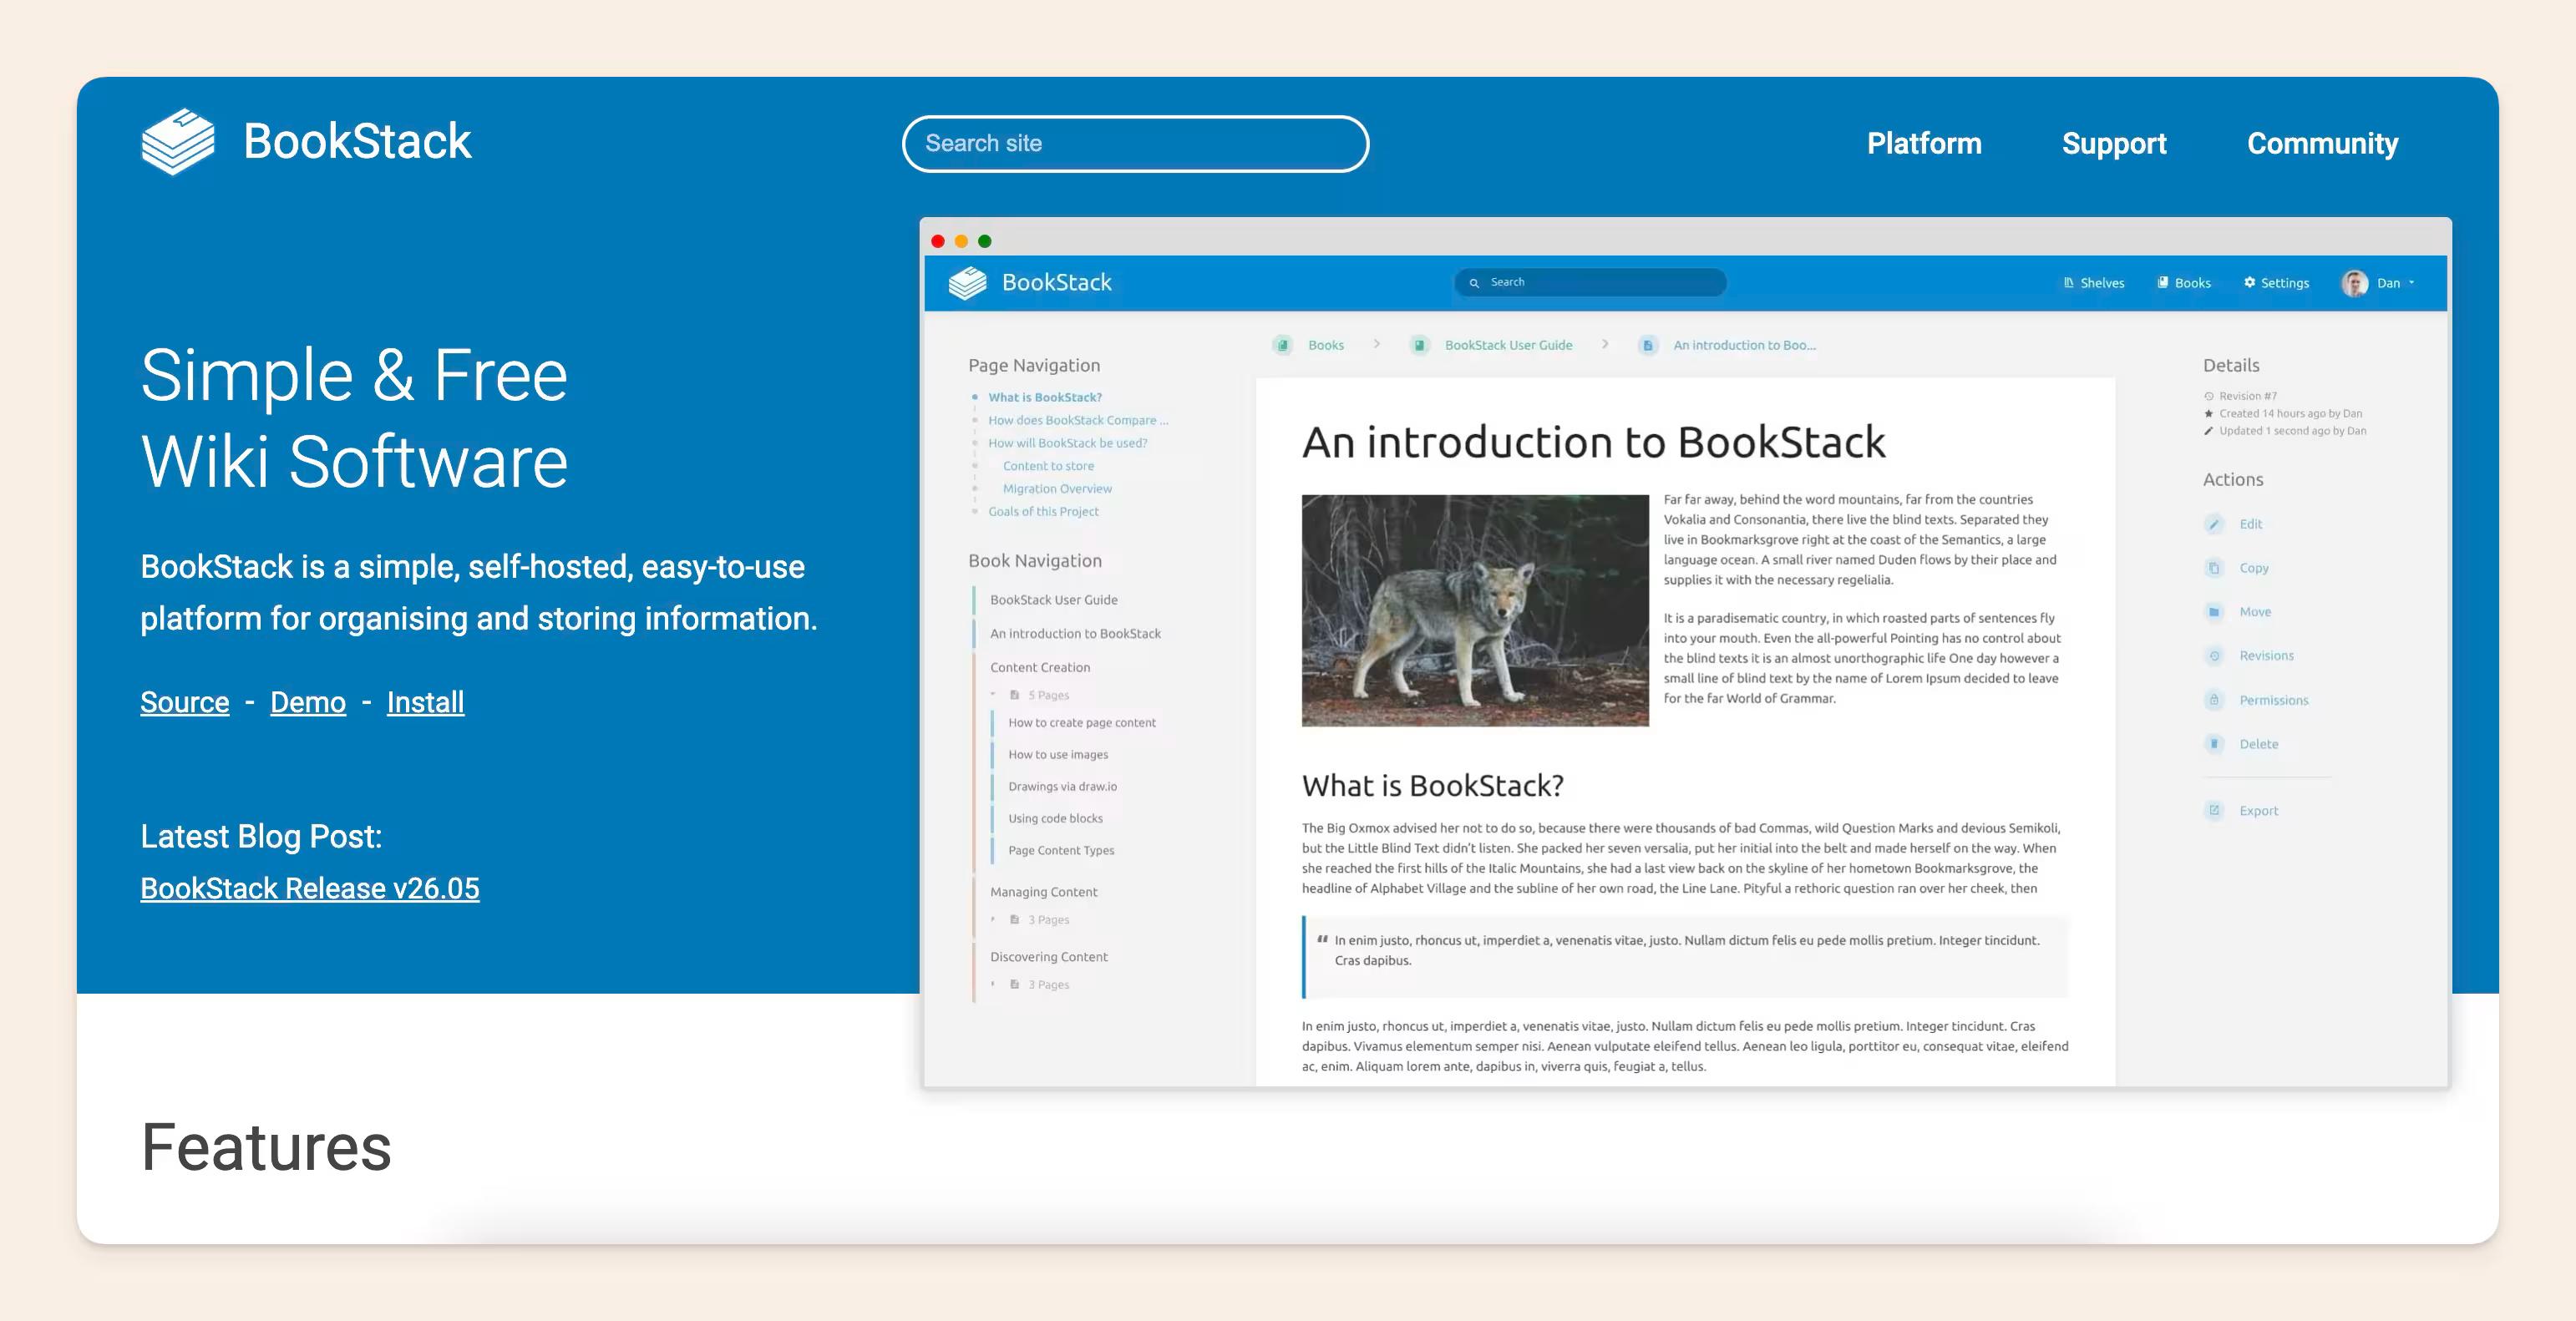Focus the Search site field

tap(1135, 143)
